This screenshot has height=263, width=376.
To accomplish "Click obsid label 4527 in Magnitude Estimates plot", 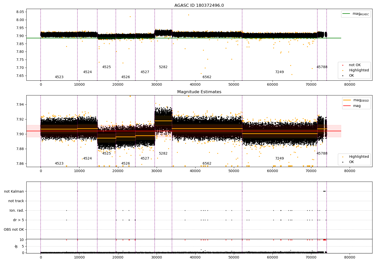I will [145, 159].
